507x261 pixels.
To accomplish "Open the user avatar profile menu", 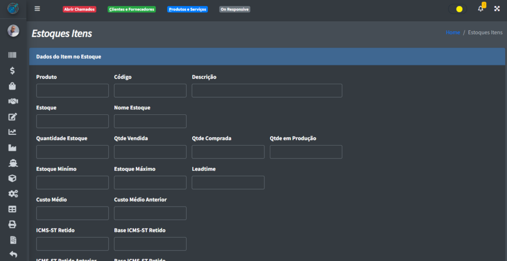I will tap(13, 31).
